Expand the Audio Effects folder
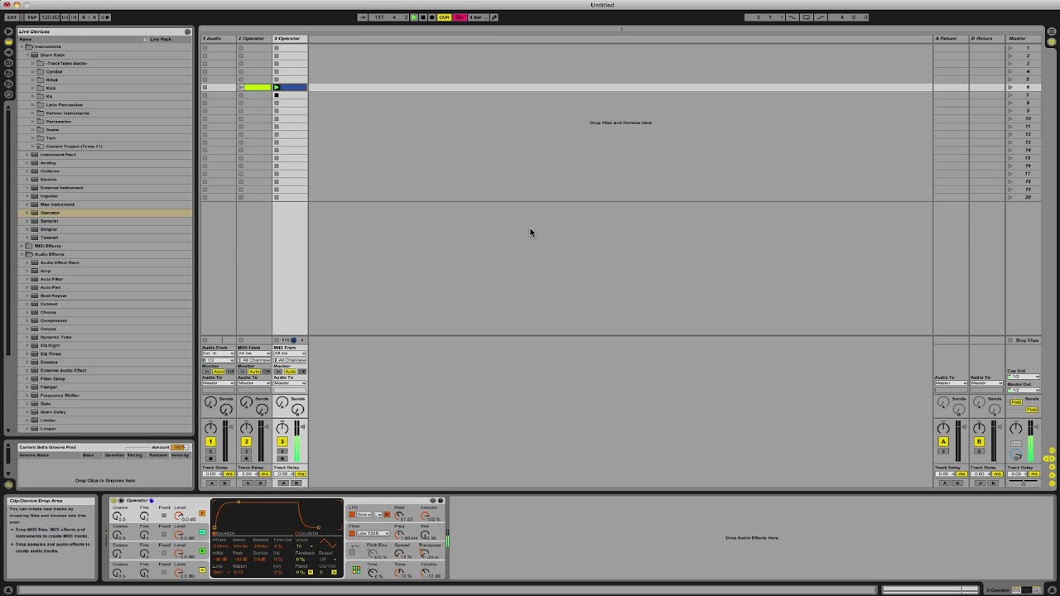The height and width of the screenshot is (596, 1060). tap(22, 254)
